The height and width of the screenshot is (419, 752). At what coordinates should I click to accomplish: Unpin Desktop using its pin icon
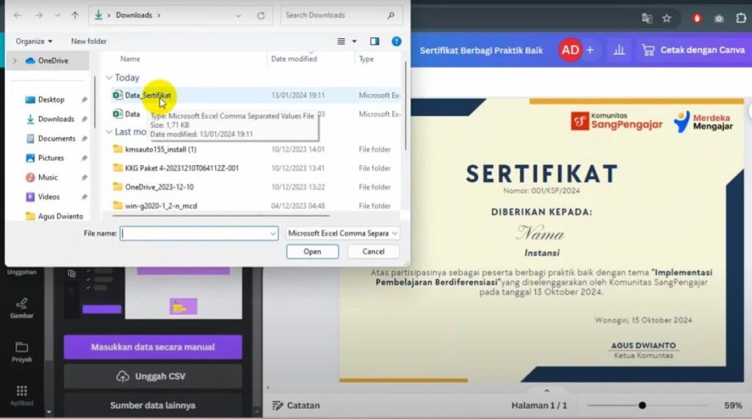click(x=84, y=100)
